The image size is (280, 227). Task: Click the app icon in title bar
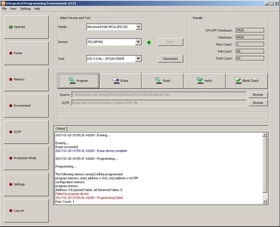(3, 3)
